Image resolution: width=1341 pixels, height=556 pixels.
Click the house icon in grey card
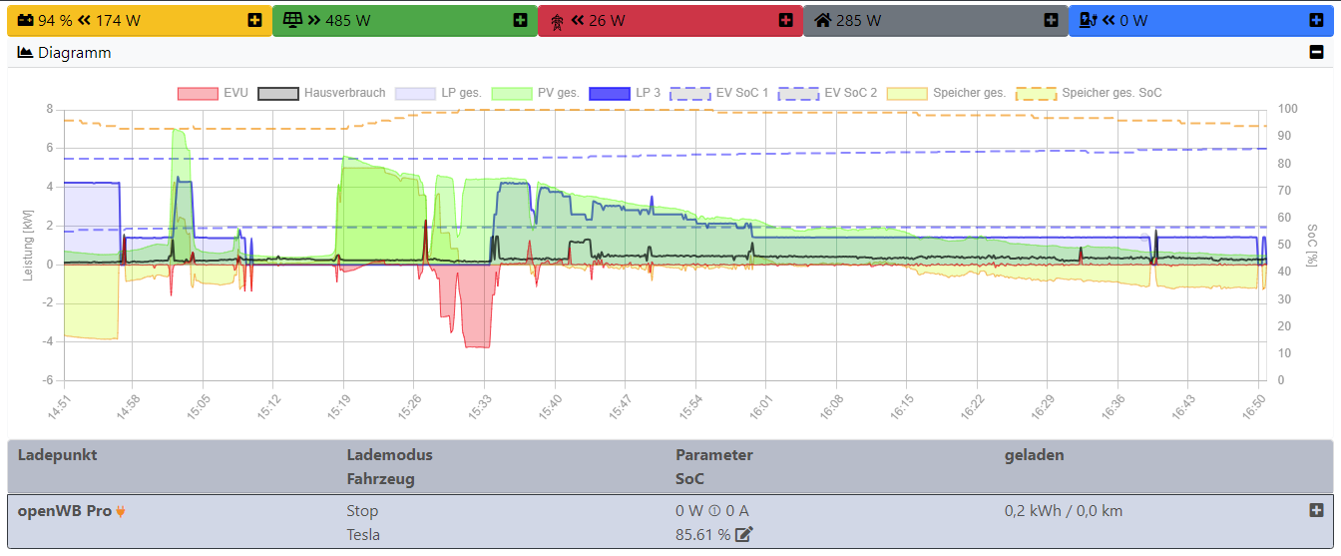pyautogui.click(x=823, y=20)
